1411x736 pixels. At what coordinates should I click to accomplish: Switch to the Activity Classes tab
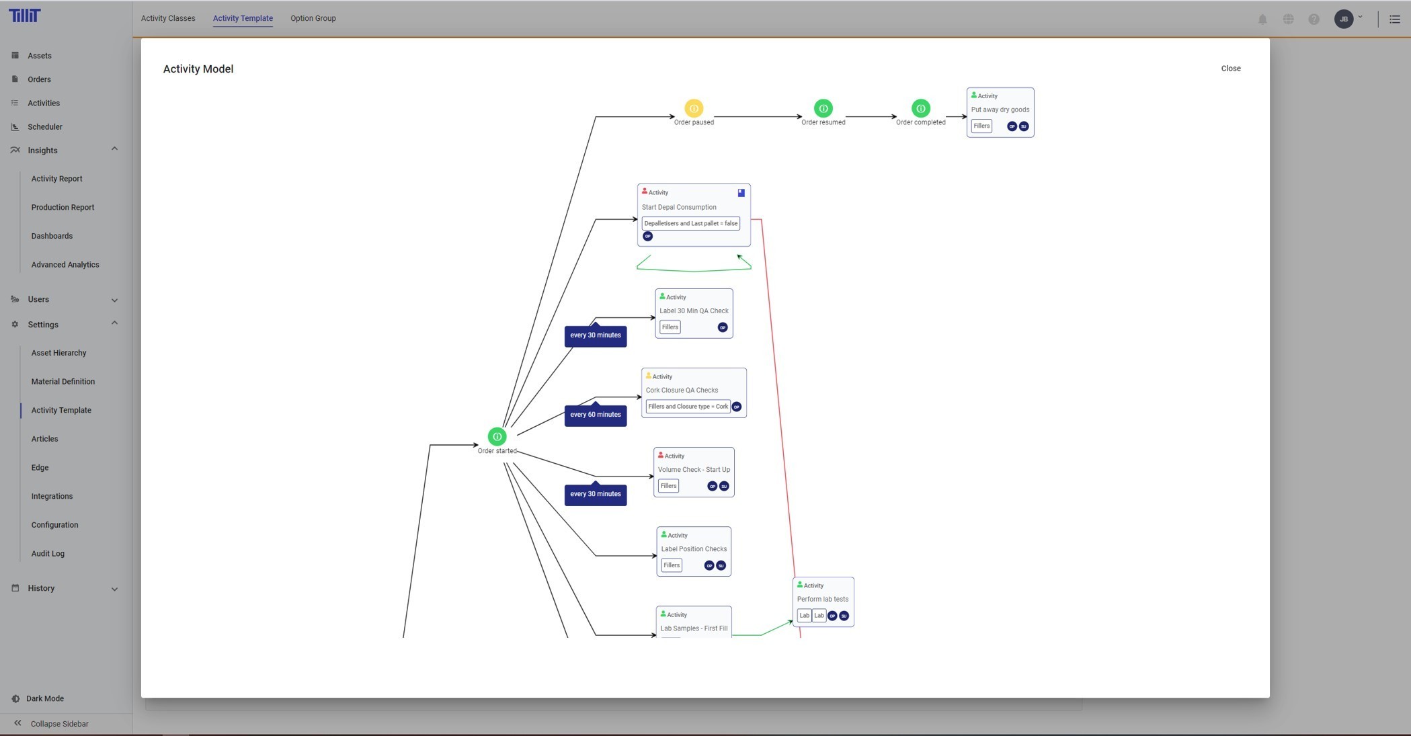tap(168, 18)
